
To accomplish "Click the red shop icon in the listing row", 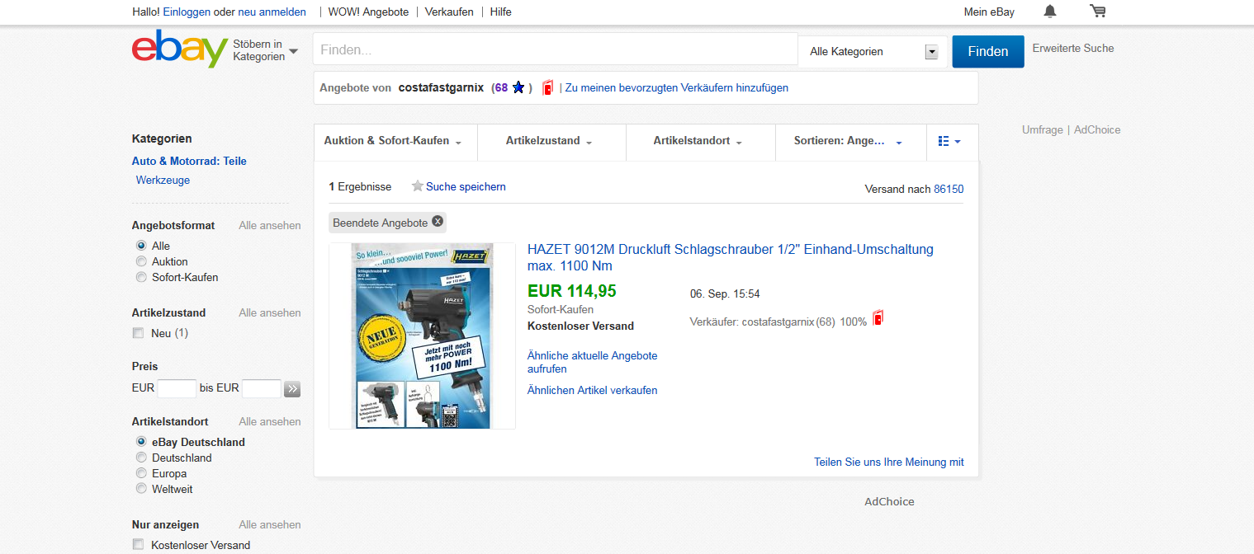I will point(878,319).
